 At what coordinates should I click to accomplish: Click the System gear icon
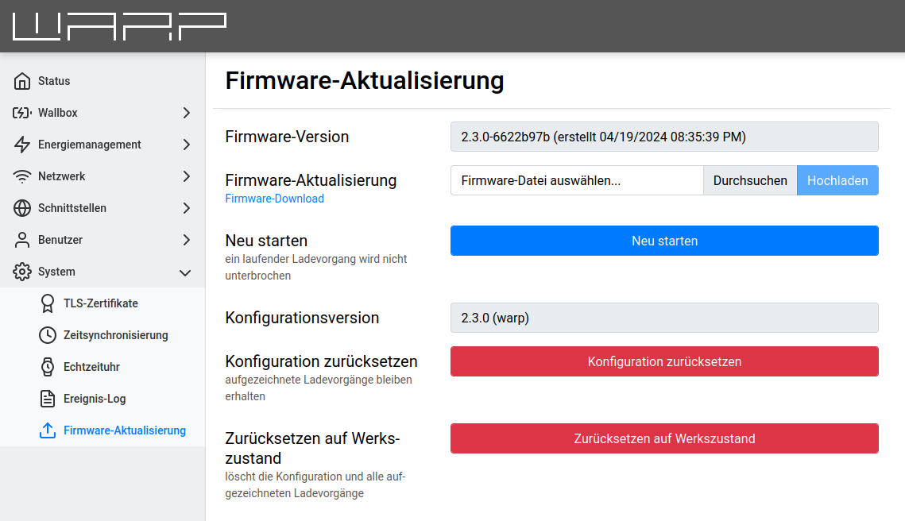pyautogui.click(x=22, y=272)
